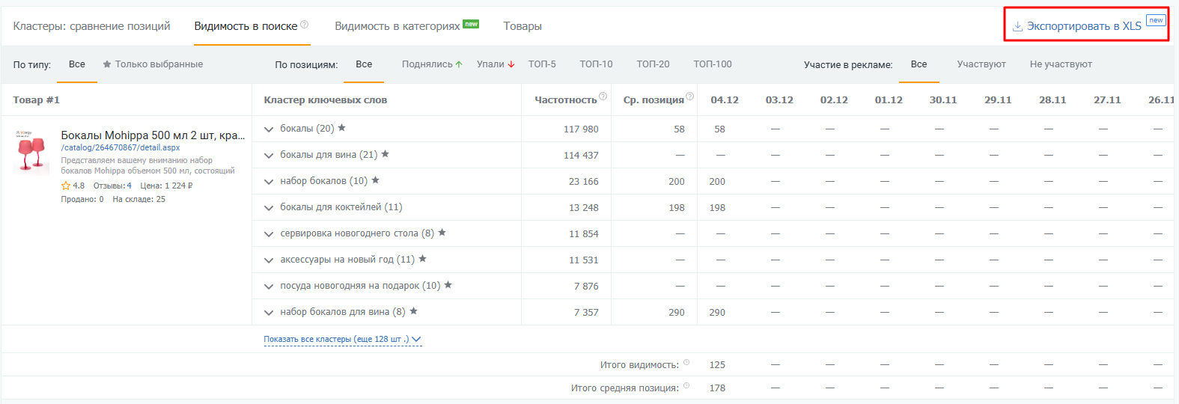Select Все under По позициям filter
This screenshot has height=404, width=1179.
364,64
